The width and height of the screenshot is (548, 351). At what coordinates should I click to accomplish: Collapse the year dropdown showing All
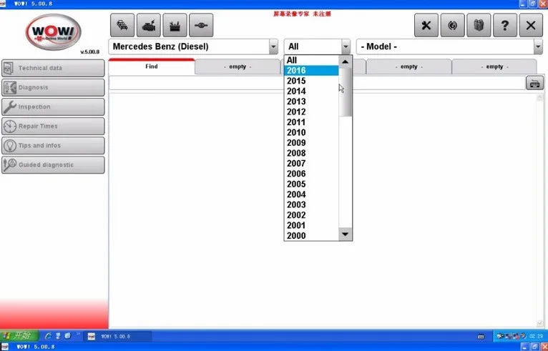coord(346,46)
